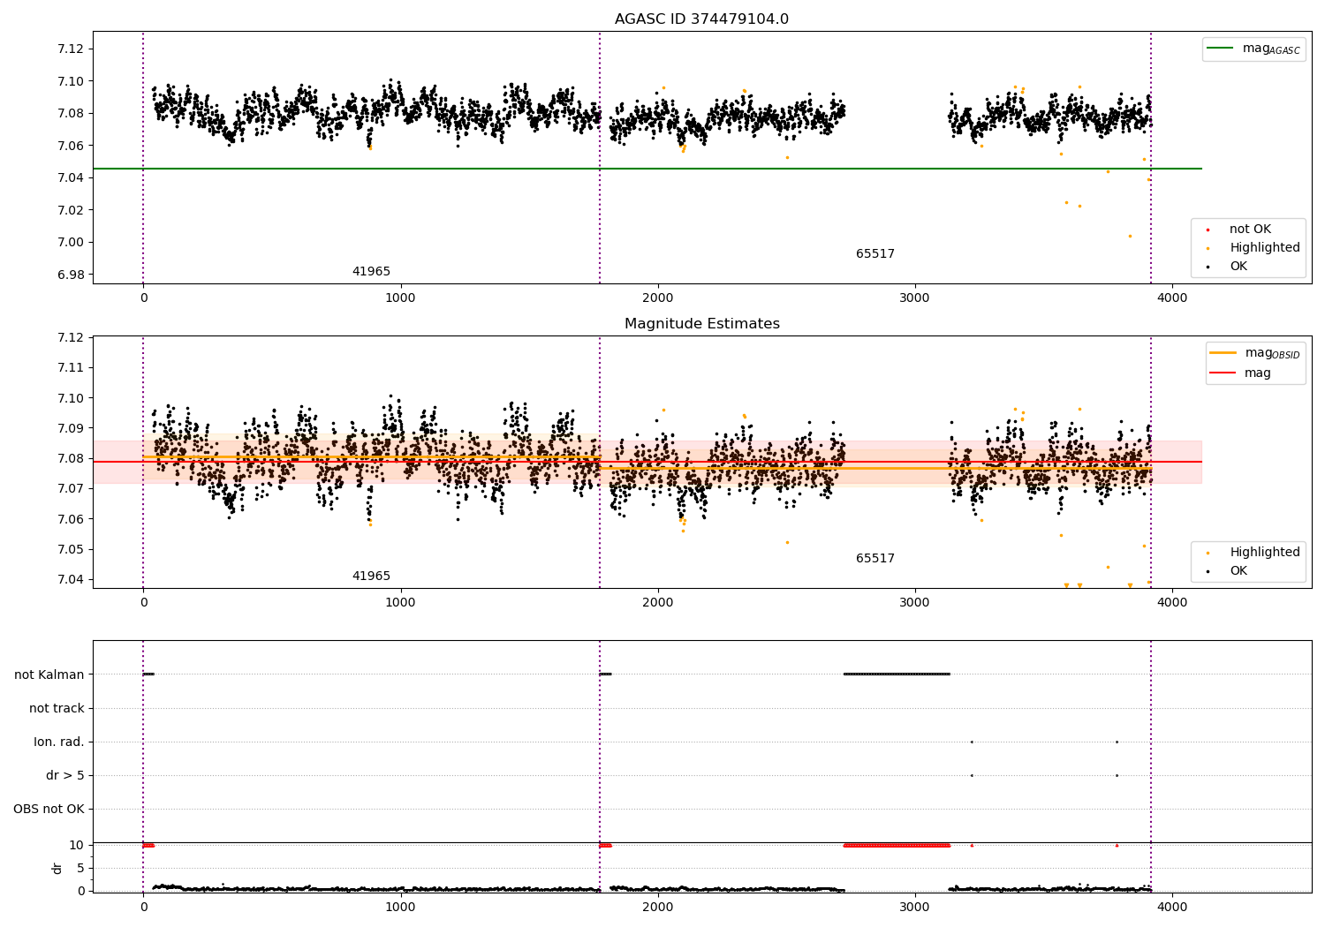This screenshot has height=927, width=1325.
Task: Click the red 'mag' legend entry in middle plot
Action: tap(1257, 373)
